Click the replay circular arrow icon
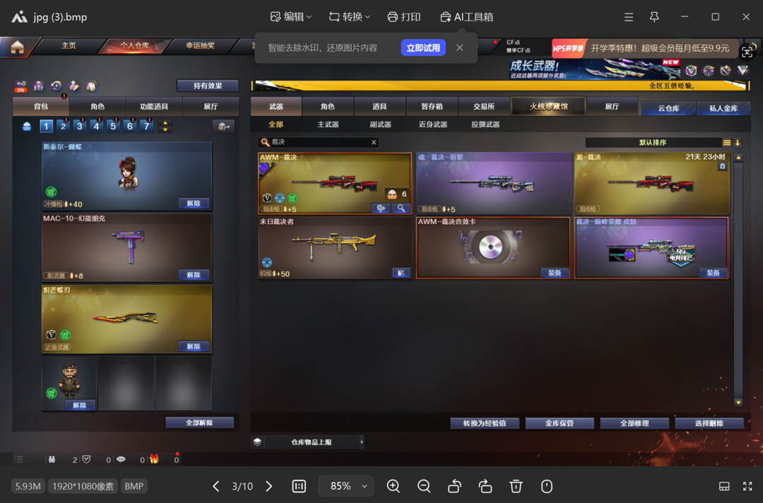The image size is (763, 503). 57,86
